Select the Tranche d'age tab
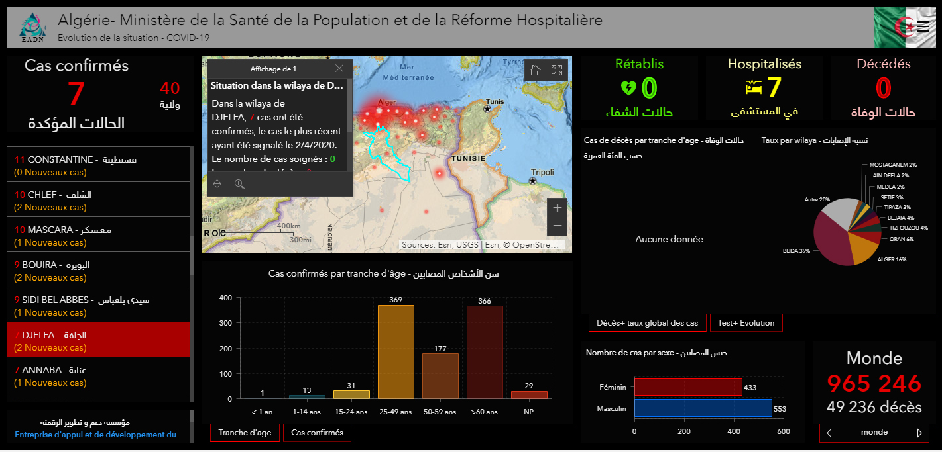Screen dimensions: 942x452 coord(245,433)
